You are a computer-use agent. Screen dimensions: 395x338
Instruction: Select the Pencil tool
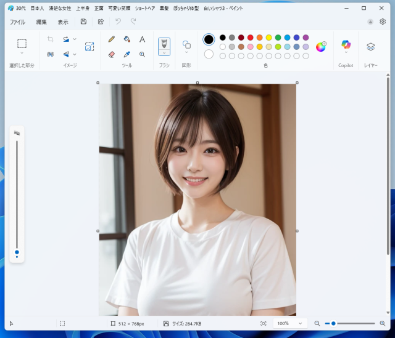click(112, 39)
